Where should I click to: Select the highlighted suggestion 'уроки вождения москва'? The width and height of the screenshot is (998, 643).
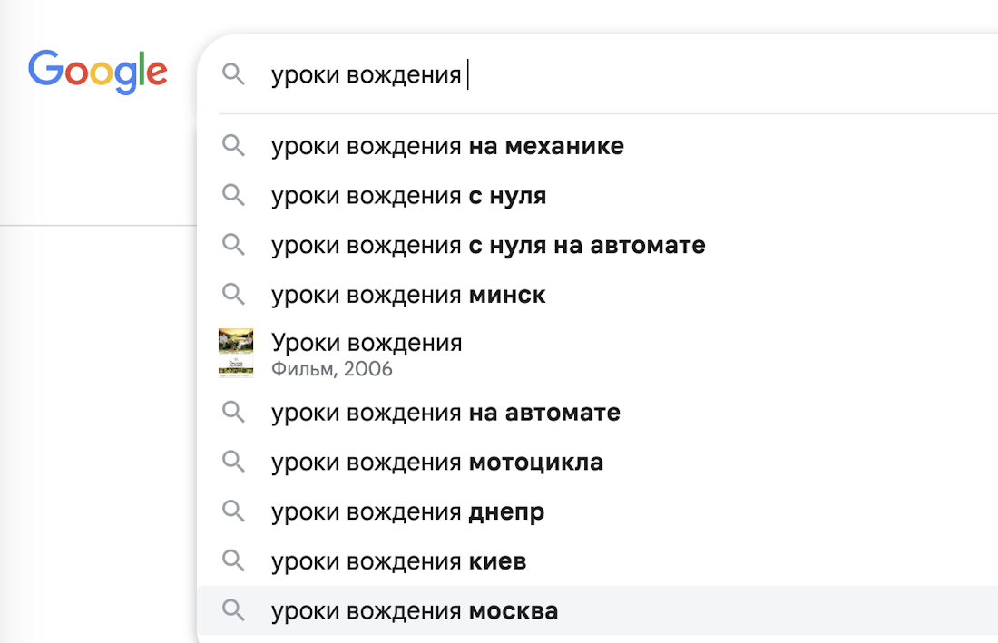click(414, 610)
